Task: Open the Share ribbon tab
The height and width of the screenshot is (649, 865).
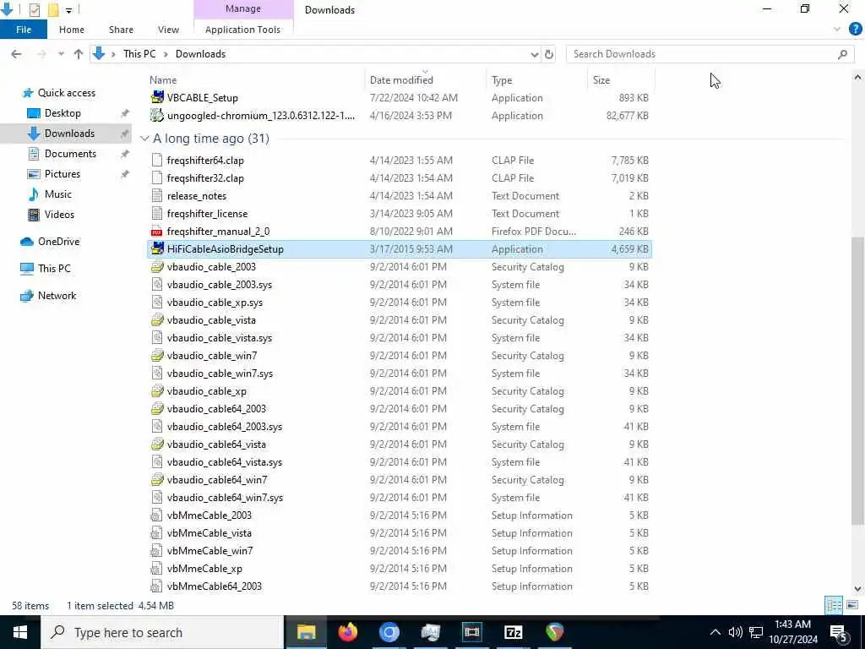Action: click(x=121, y=30)
